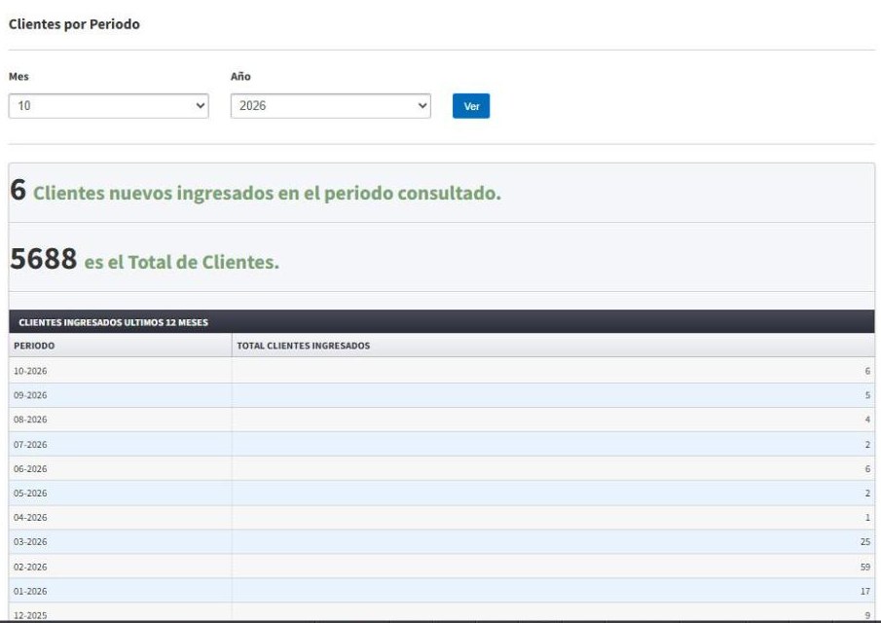Click the big number 6 new clients

(18, 189)
